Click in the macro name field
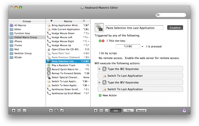This screenshot has width=199, height=126. [134, 28]
